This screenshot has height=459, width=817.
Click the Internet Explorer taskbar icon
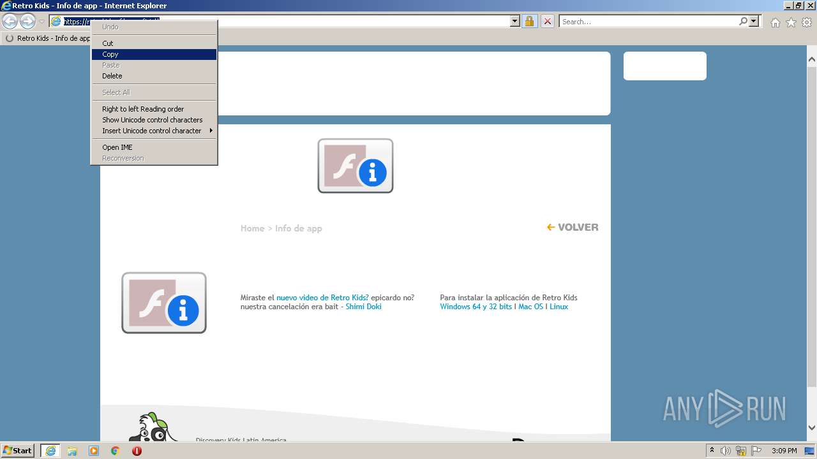[50, 450]
